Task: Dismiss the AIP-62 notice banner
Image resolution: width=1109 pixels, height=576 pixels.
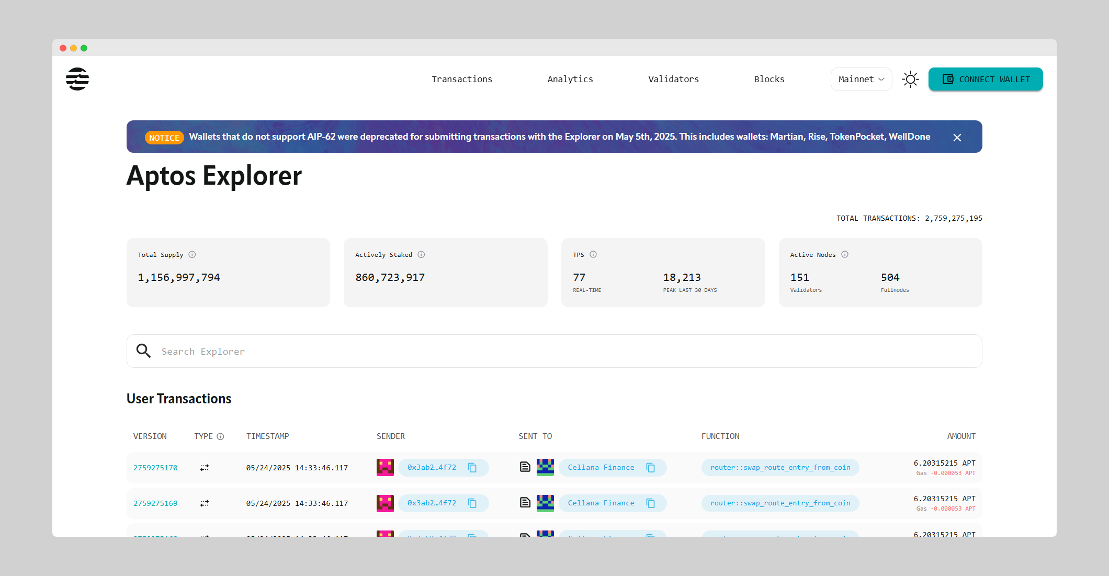Action: (x=957, y=138)
